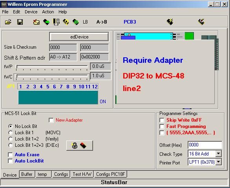
Task: Expand the Check Type dropdown
Action: point(219,154)
